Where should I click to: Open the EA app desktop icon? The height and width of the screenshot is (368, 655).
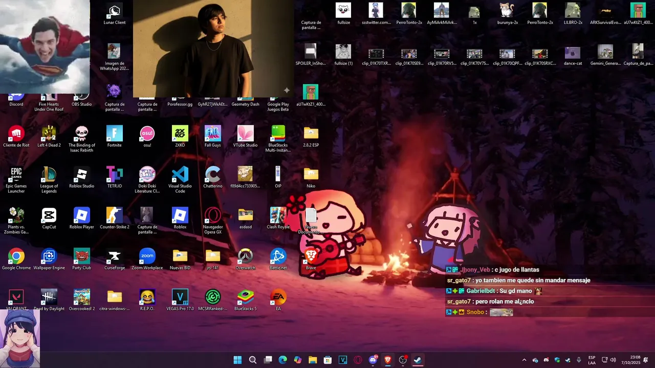tap(278, 301)
